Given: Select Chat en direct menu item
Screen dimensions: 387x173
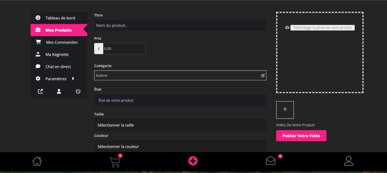Looking at the screenshot, I should point(59,67).
